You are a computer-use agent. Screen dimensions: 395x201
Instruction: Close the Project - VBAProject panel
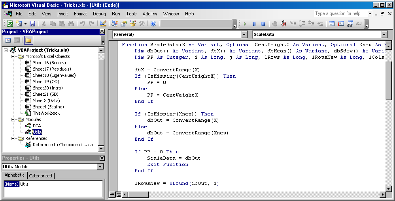(x=102, y=32)
